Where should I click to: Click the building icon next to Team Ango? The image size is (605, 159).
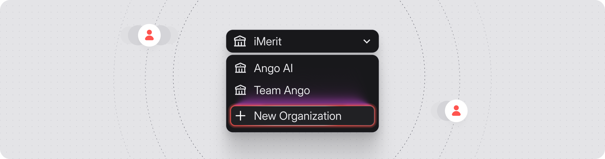pyautogui.click(x=240, y=90)
